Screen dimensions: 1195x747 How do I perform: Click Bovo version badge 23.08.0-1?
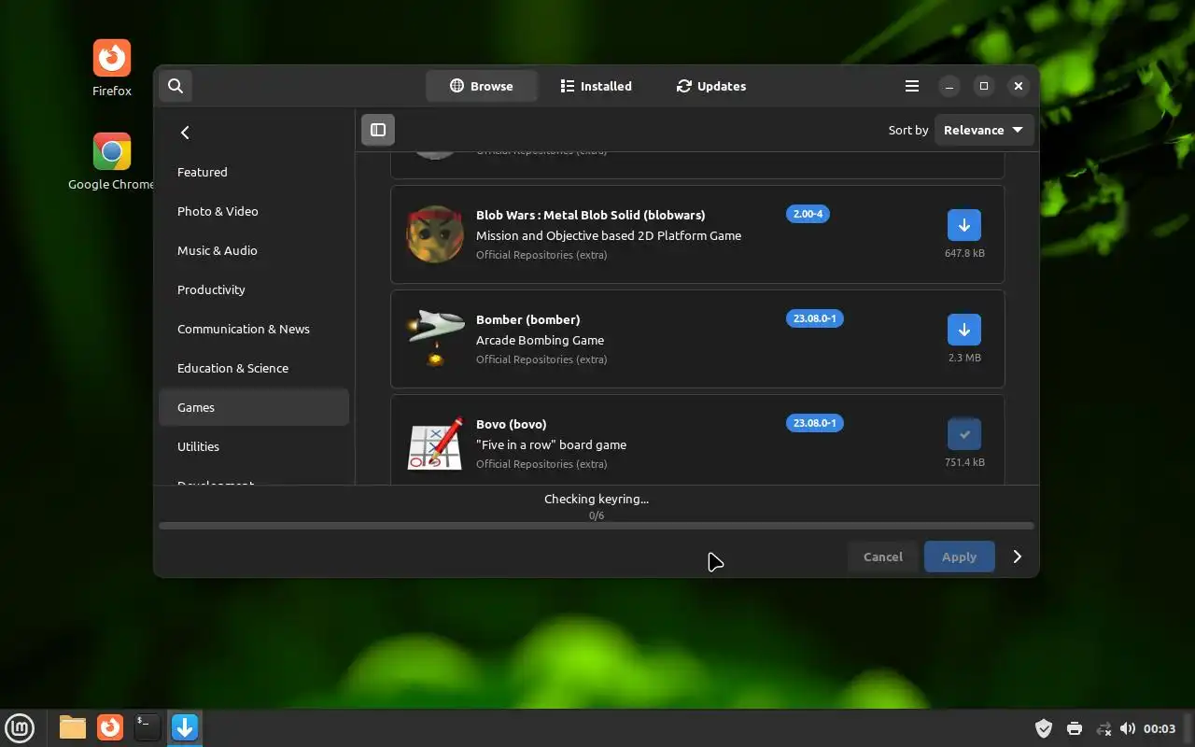click(814, 423)
